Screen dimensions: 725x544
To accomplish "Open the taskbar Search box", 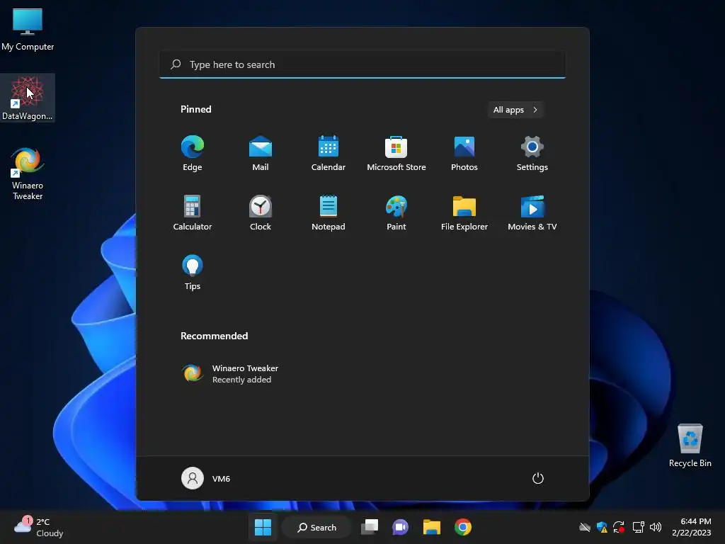I will [x=316, y=527].
